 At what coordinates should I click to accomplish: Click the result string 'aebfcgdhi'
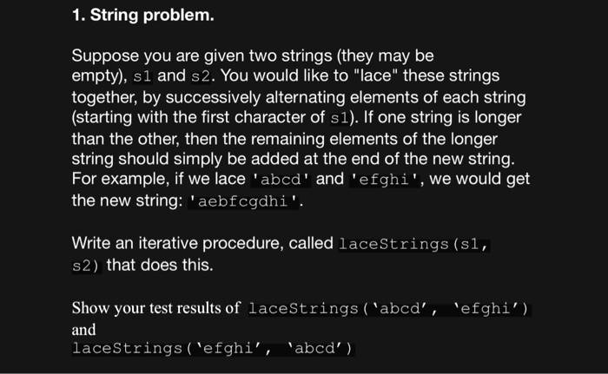(243, 201)
